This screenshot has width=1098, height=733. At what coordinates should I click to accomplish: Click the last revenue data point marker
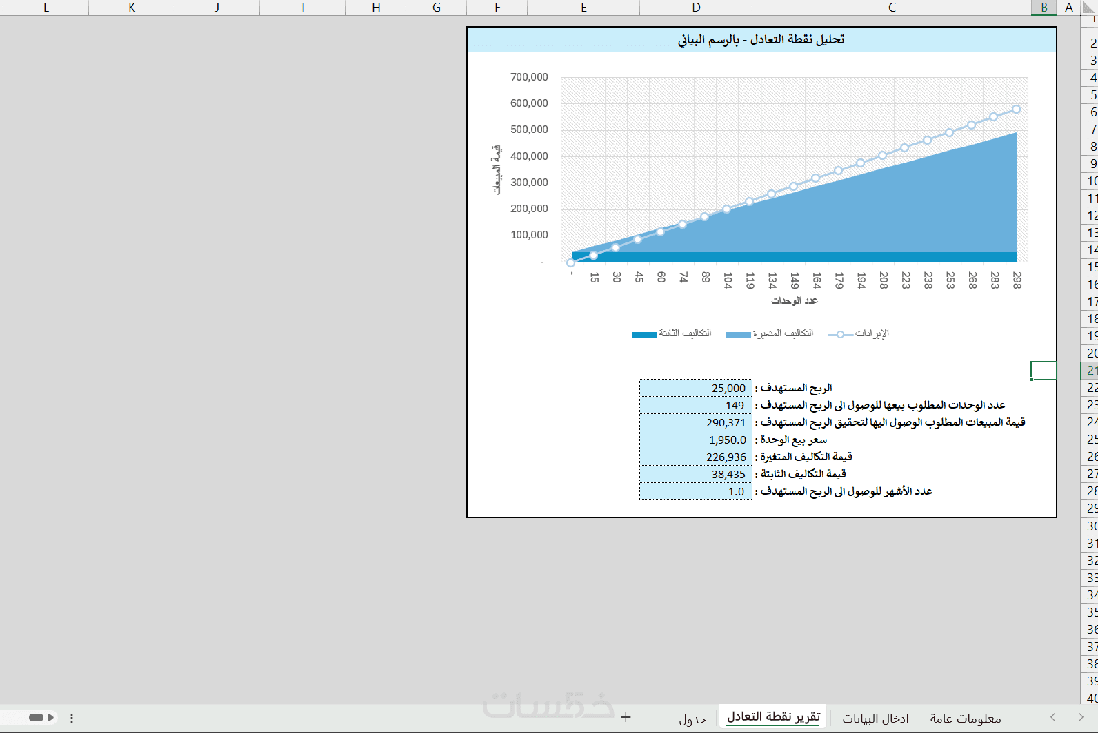click(x=1016, y=109)
